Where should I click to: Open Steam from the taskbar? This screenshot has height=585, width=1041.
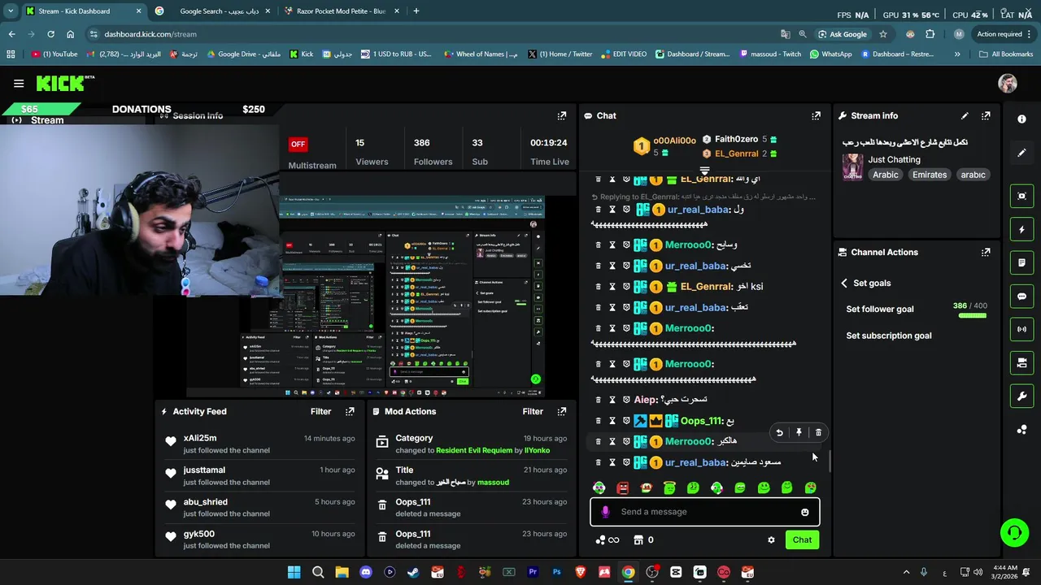pyautogui.click(x=413, y=572)
